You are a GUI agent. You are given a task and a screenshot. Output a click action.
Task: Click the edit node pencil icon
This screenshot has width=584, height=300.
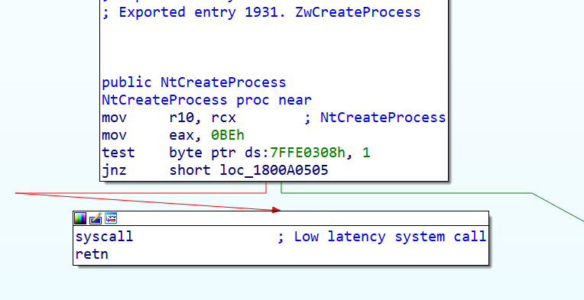pos(96,218)
